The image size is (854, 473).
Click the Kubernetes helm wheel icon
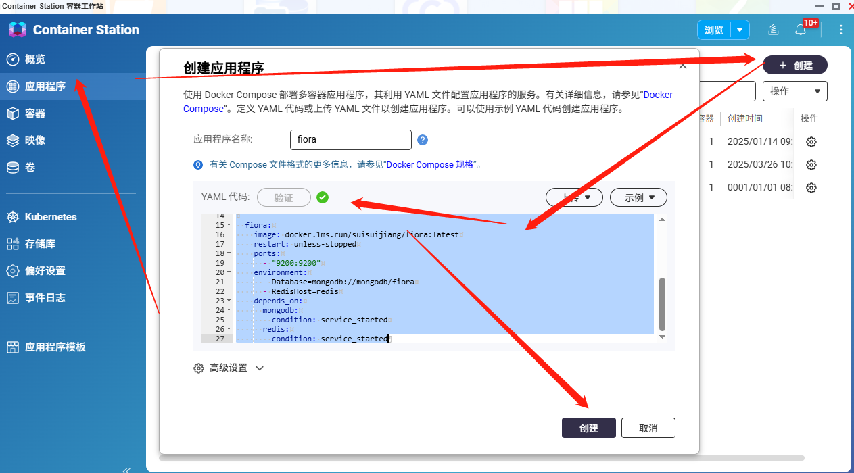click(x=13, y=217)
